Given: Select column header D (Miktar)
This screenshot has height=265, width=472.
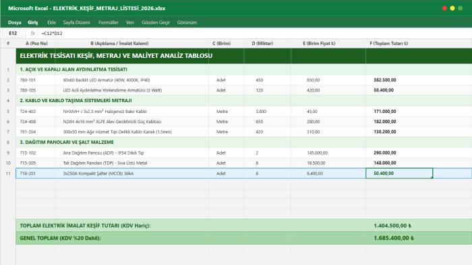Looking at the screenshot, I should [x=262, y=44].
